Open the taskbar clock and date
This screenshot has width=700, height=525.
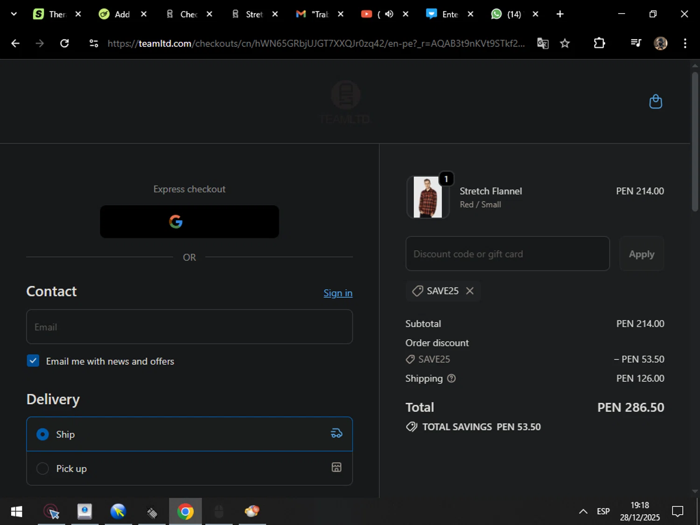[x=640, y=511]
